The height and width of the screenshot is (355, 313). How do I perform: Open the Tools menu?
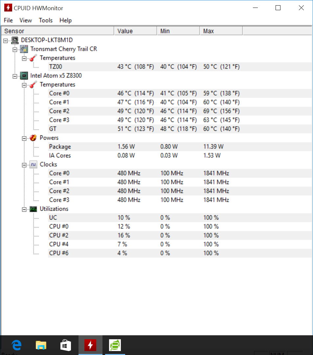click(x=45, y=20)
